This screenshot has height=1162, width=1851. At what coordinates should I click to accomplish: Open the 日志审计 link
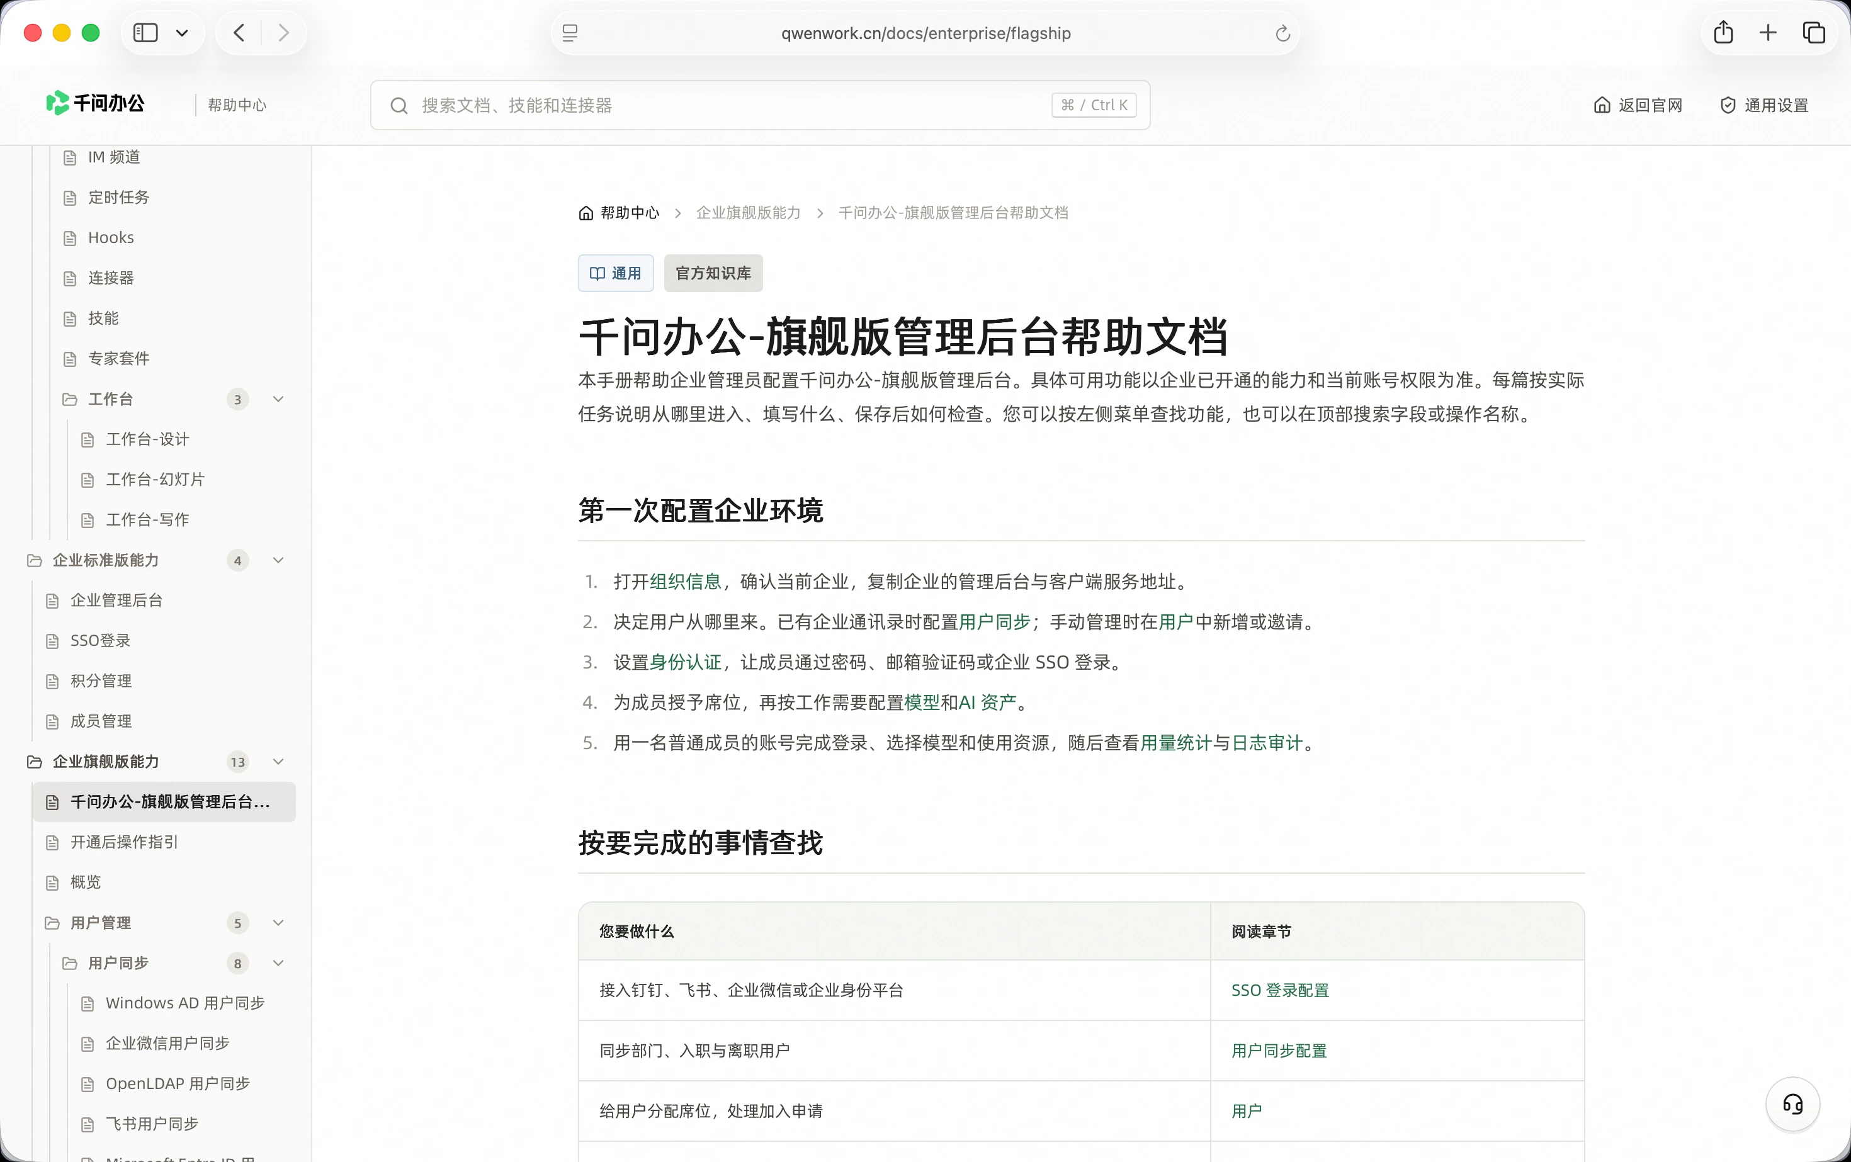[x=1267, y=743]
